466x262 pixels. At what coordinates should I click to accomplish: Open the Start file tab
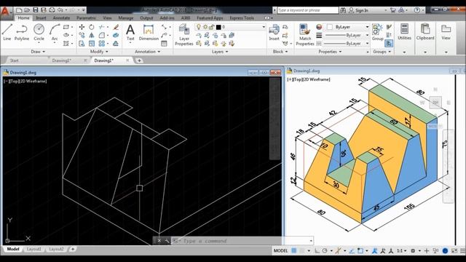(x=15, y=60)
